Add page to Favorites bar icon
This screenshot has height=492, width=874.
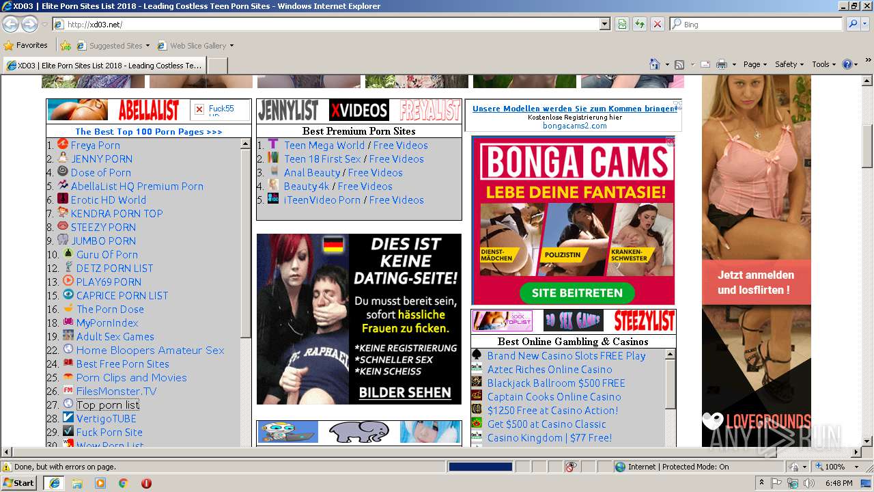pyautogui.click(x=66, y=46)
